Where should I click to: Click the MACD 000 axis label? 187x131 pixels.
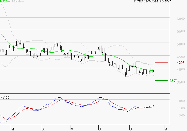point(182,101)
